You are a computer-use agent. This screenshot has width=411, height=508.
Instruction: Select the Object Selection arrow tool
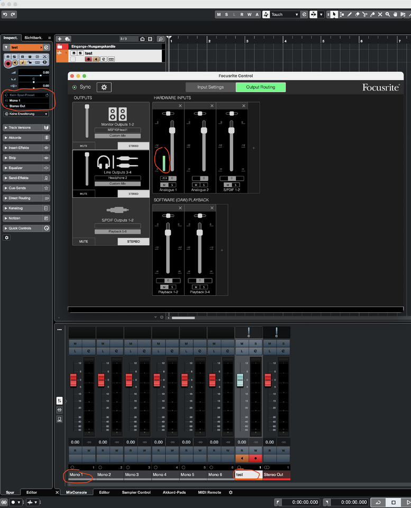[x=334, y=14]
